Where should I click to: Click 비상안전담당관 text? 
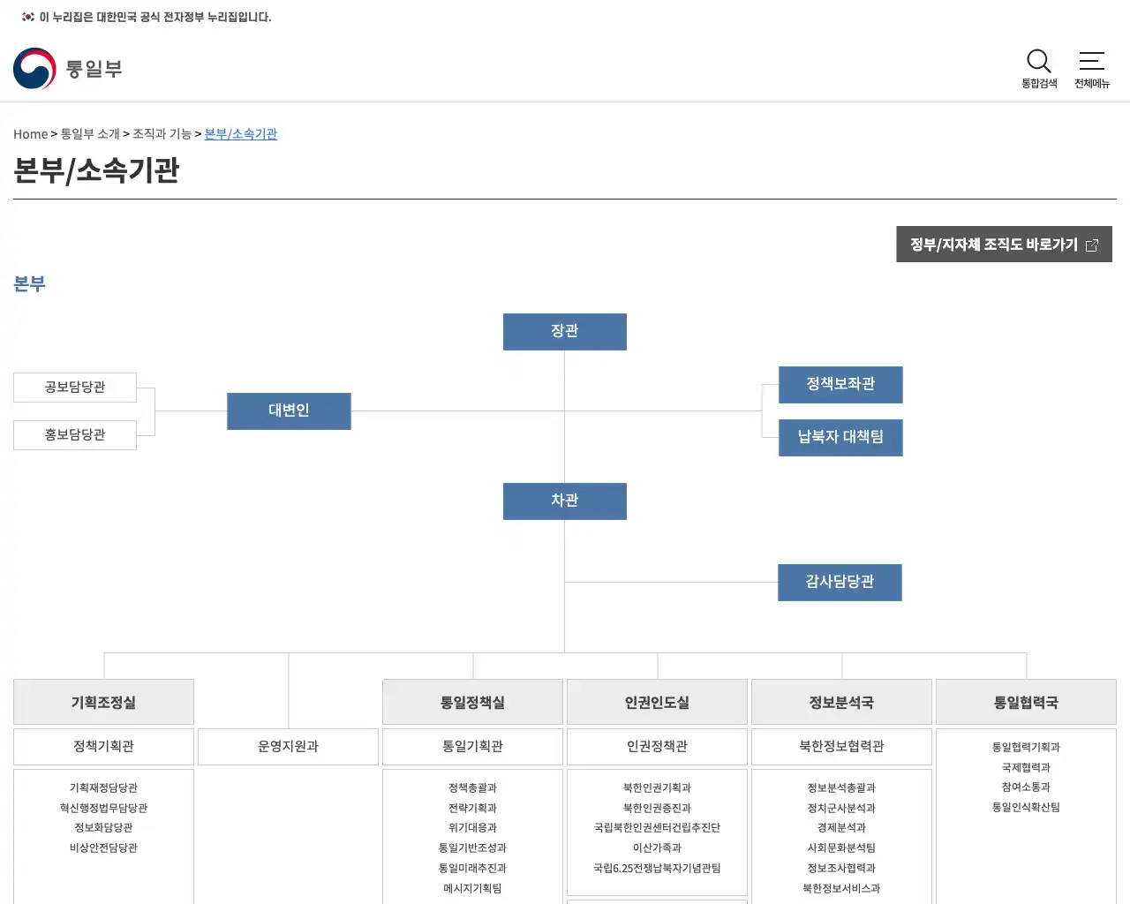[103, 847]
